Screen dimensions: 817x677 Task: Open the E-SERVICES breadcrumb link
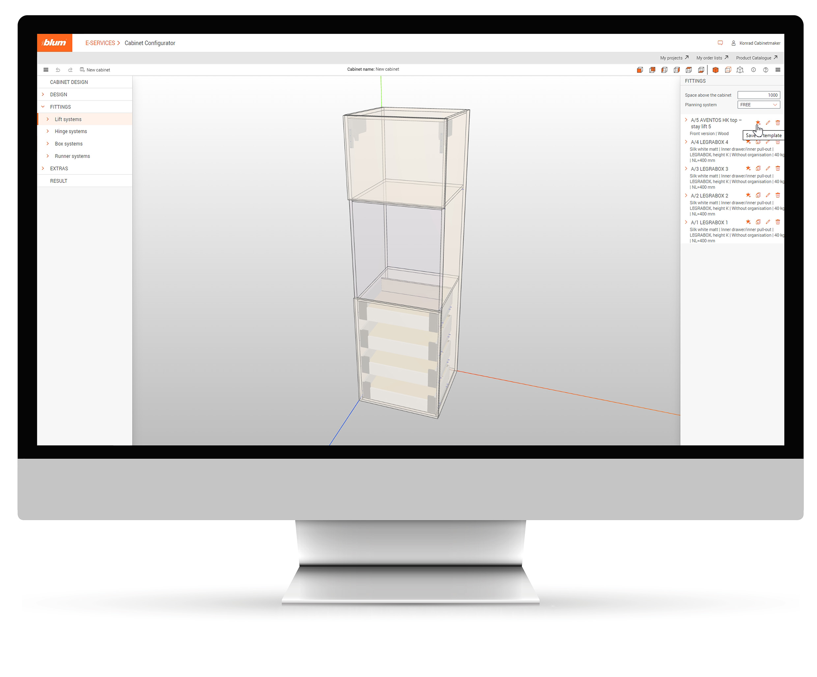(100, 43)
